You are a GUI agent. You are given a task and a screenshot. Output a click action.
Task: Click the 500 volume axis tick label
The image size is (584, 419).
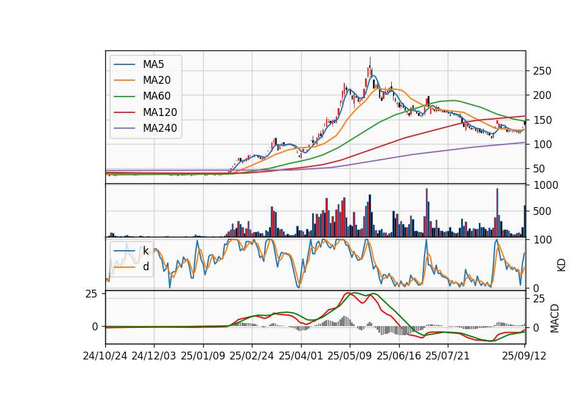tap(542, 211)
